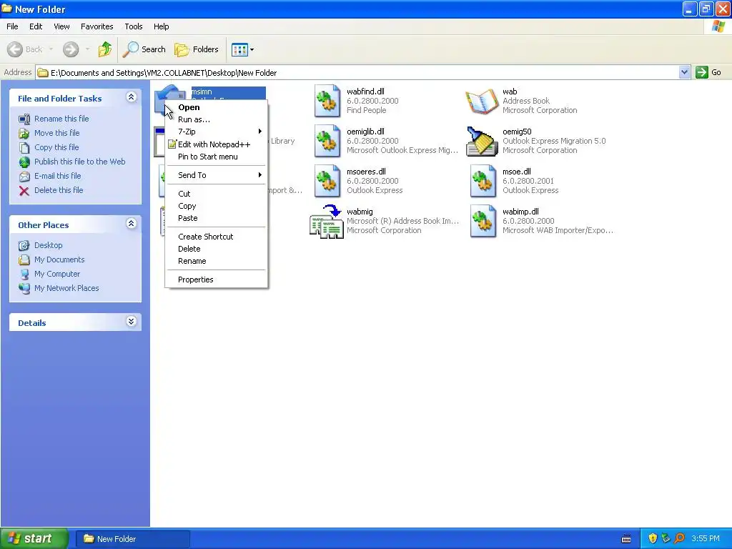Open the Forward history dropdown arrow
Screen dimensions: 732x549
click(87, 49)
